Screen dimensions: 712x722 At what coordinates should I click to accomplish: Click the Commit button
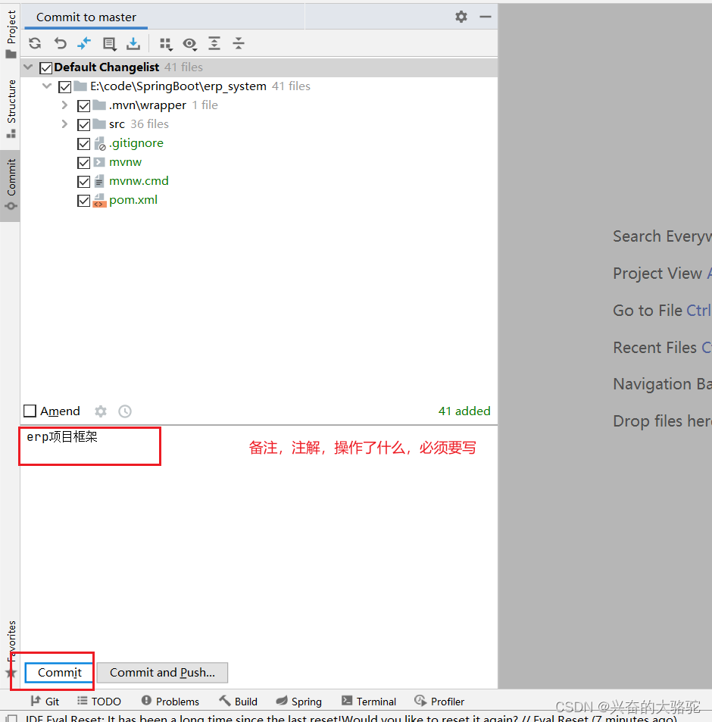coord(58,672)
